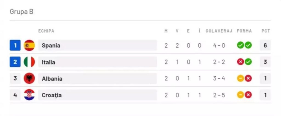Click Croația's red loss form indicator

[248, 95]
